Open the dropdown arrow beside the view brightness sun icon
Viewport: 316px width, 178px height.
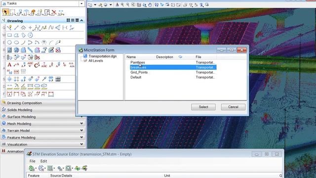tap(111, 5)
